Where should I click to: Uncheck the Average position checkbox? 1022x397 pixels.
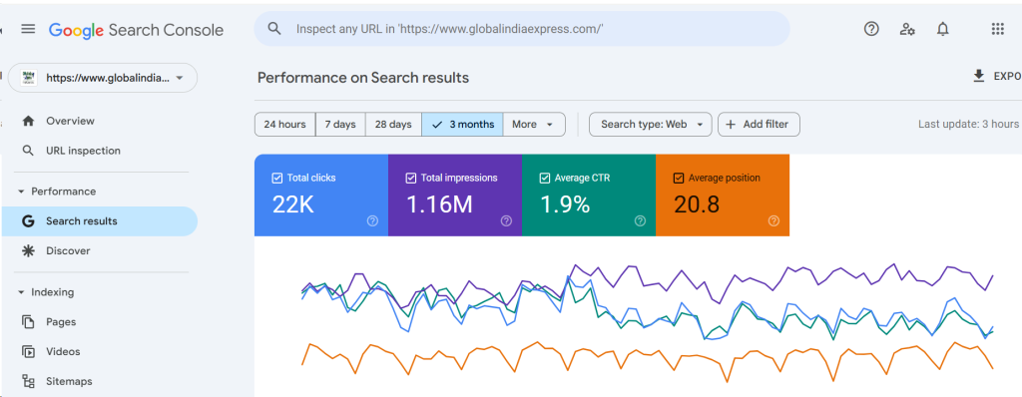679,178
